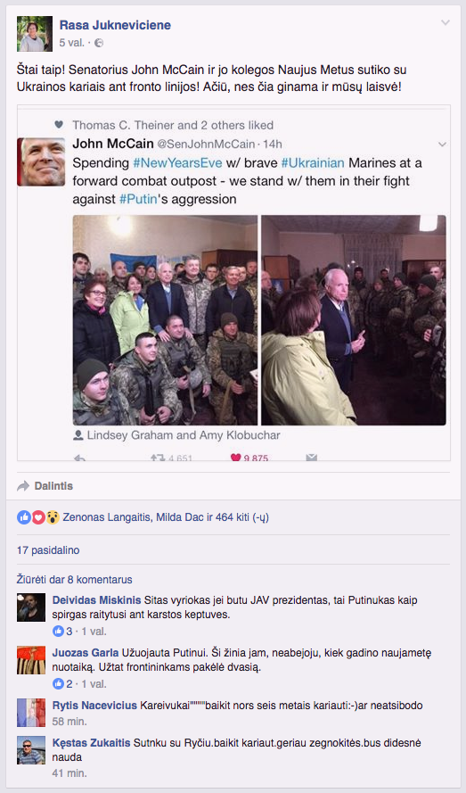Click the globe privacy icon beside 5 val.
The width and height of the screenshot is (466, 793).
click(99, 43)
